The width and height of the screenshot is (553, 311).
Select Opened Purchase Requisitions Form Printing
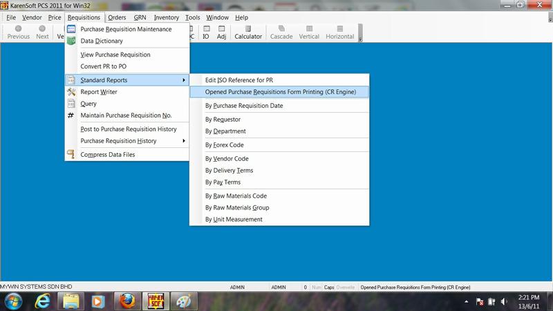279,92
